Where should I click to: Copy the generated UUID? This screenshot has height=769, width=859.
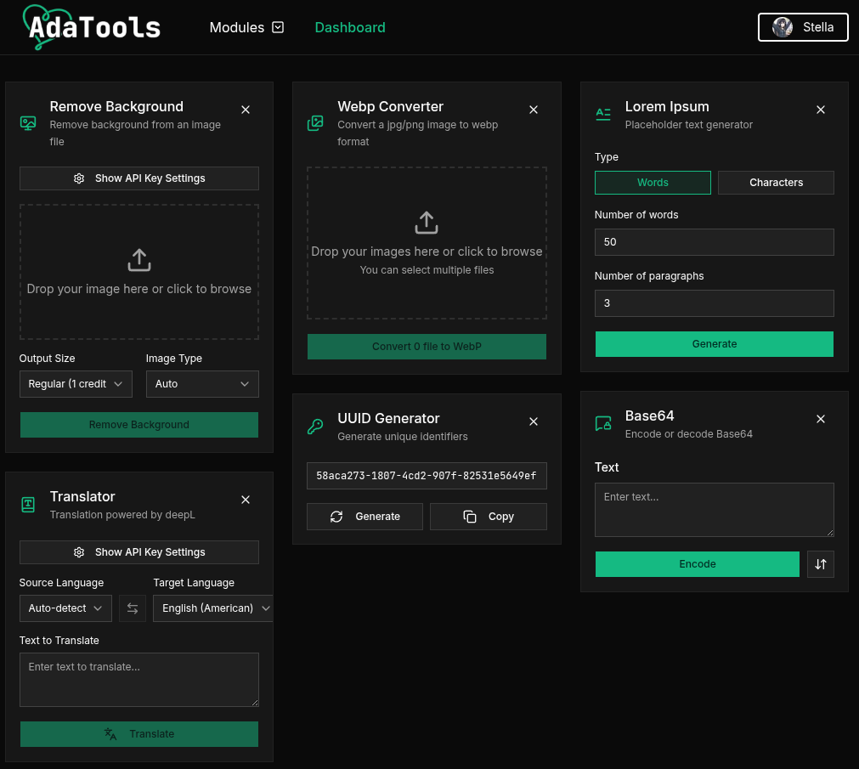pos(489,517)
